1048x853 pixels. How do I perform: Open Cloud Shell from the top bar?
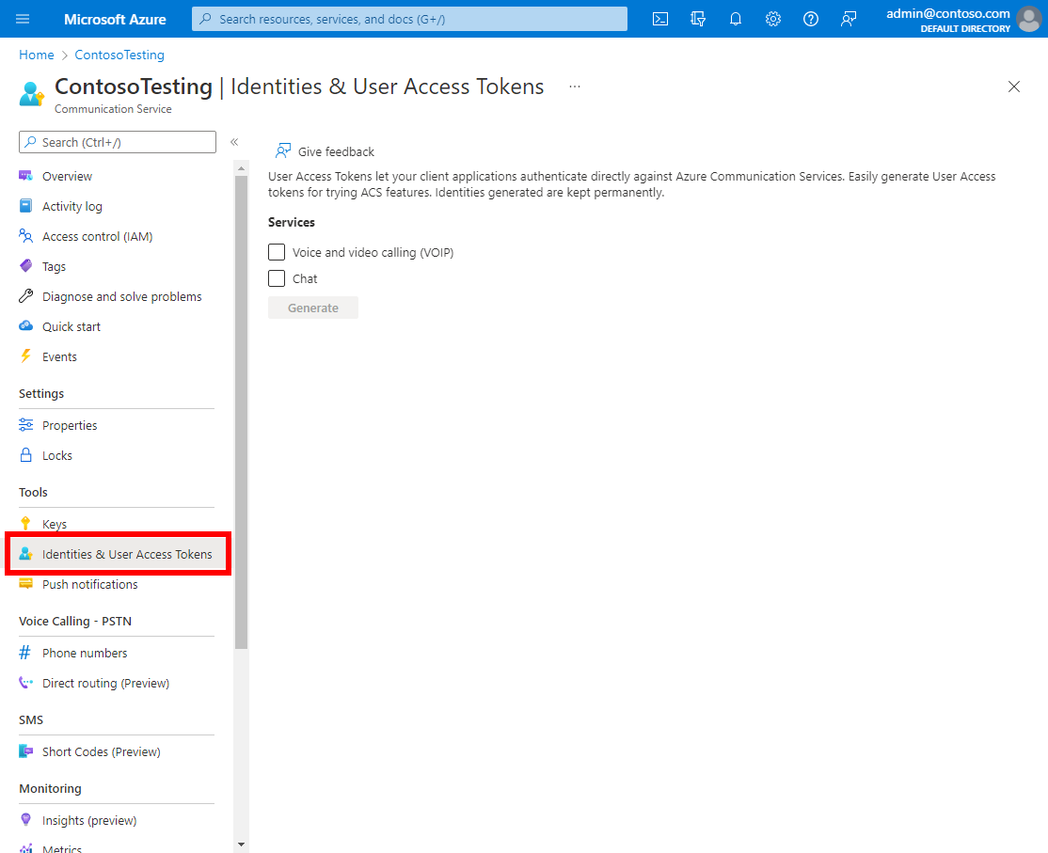point(660,19)
